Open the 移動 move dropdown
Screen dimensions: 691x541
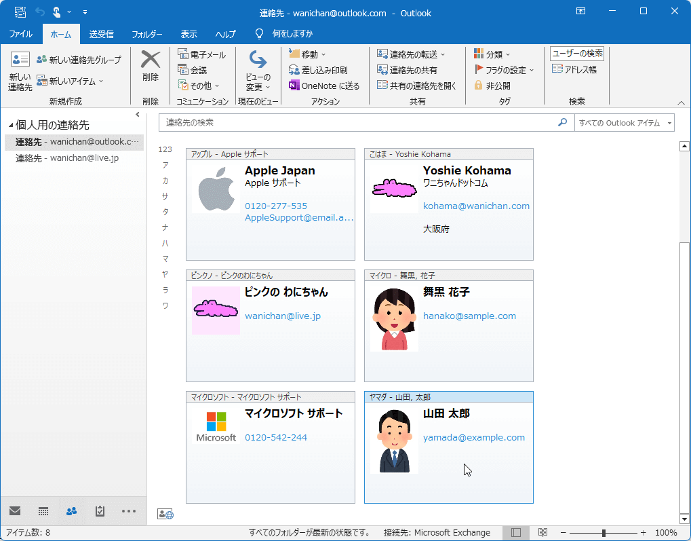[307, 54]
